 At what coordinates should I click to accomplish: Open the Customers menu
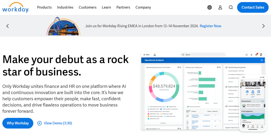88,7
